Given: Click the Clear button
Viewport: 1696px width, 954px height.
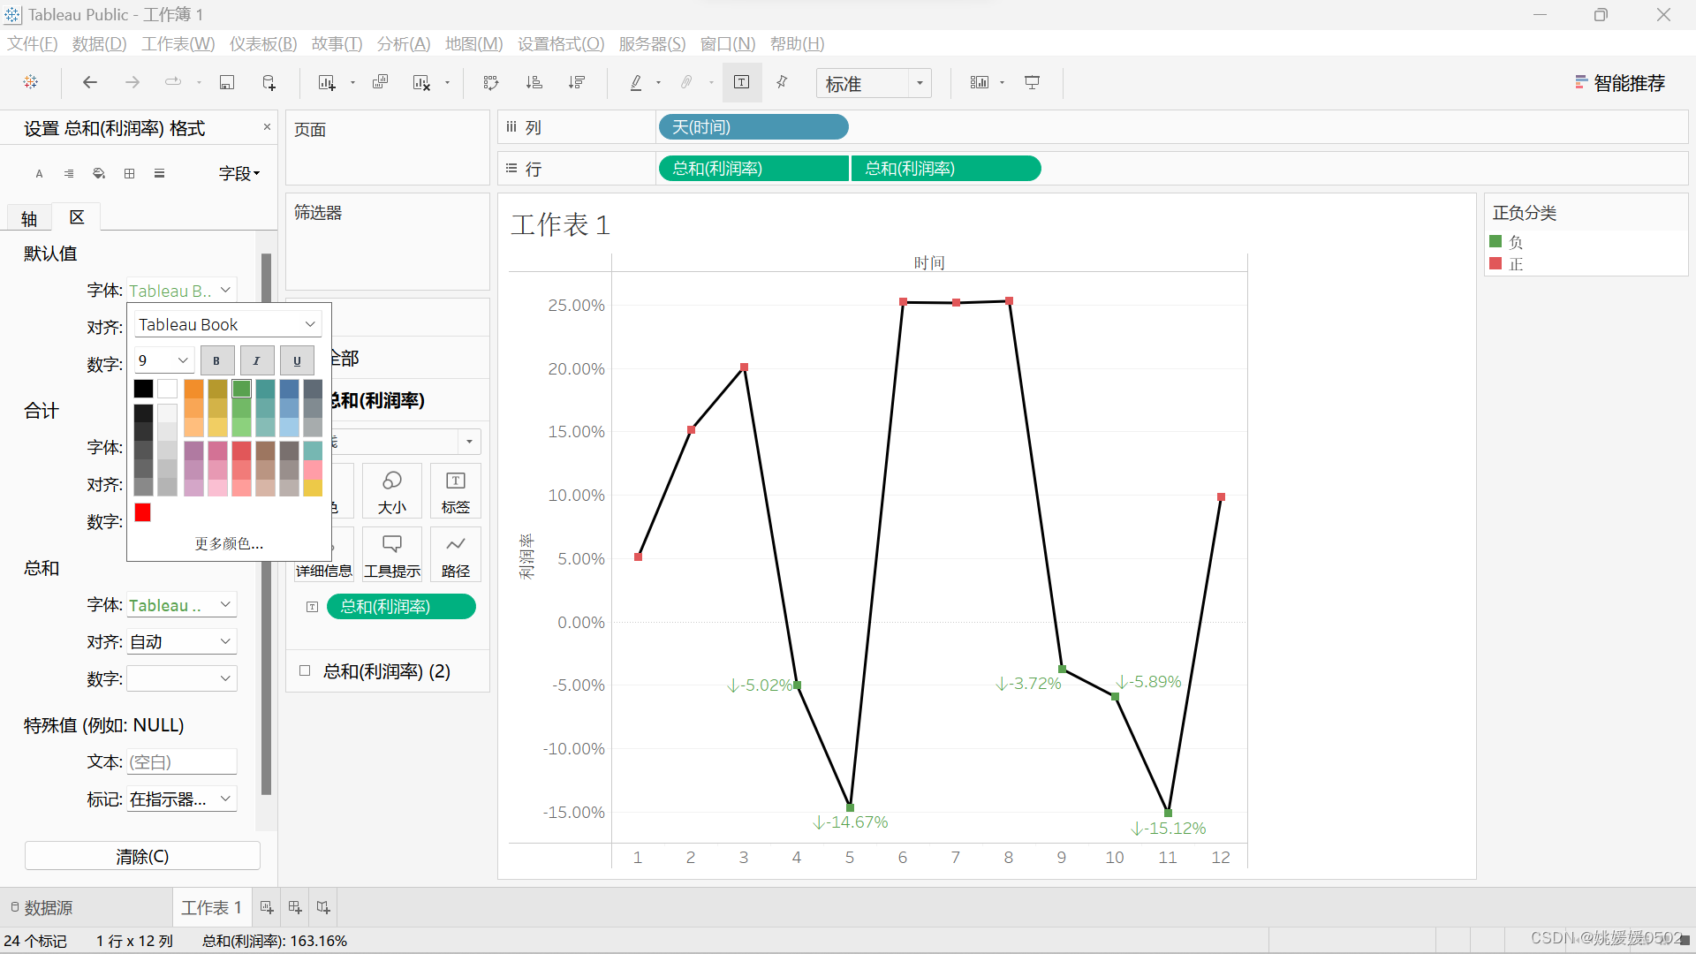Looking at the screenshot, I should point(142,856).
